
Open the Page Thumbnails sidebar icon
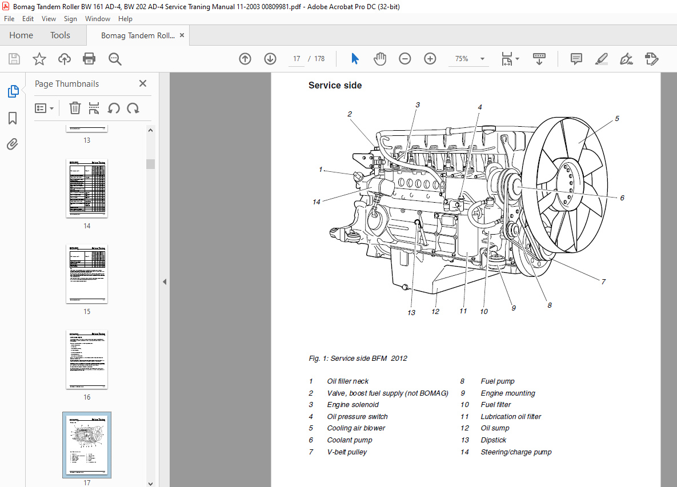tap(13, 91)
